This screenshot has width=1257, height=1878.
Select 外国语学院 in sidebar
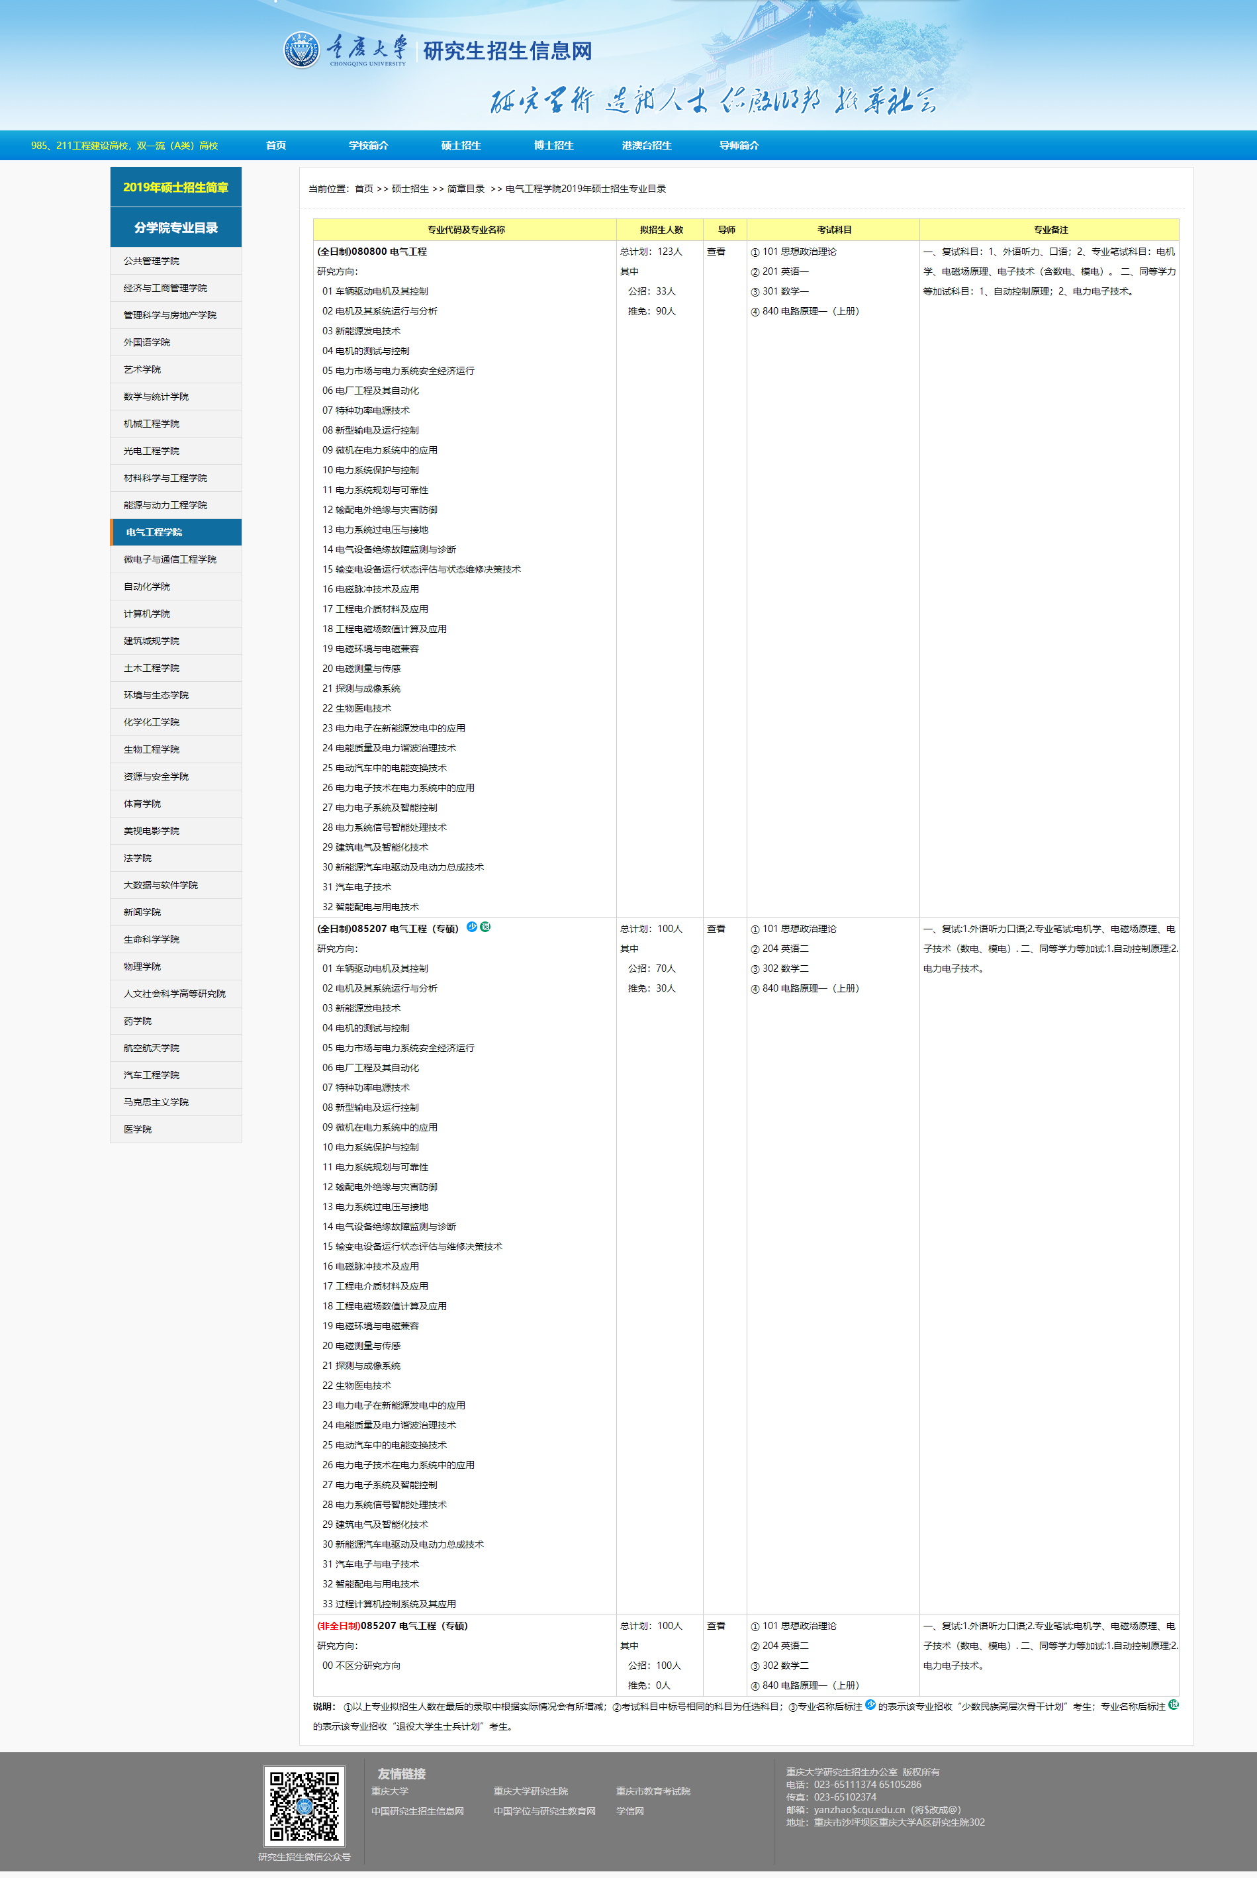175,342
